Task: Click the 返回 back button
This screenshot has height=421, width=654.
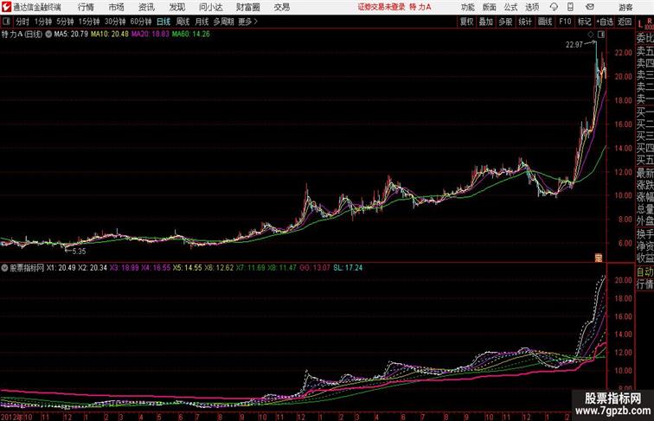Action: click(625, 22)
